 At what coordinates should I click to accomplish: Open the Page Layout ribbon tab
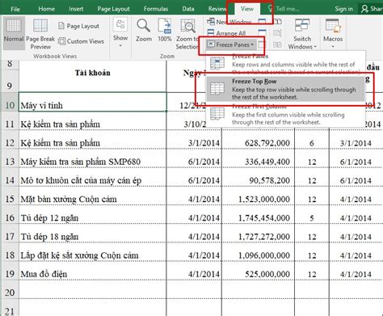pos(113,9)
